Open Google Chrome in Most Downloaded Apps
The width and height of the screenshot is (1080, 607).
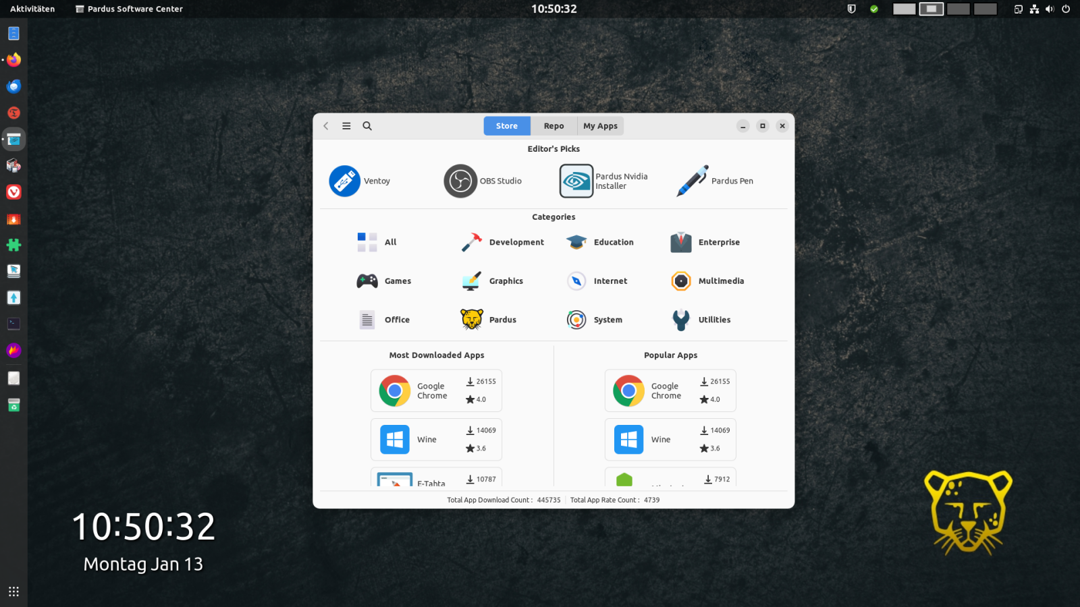tap(436, 391)
